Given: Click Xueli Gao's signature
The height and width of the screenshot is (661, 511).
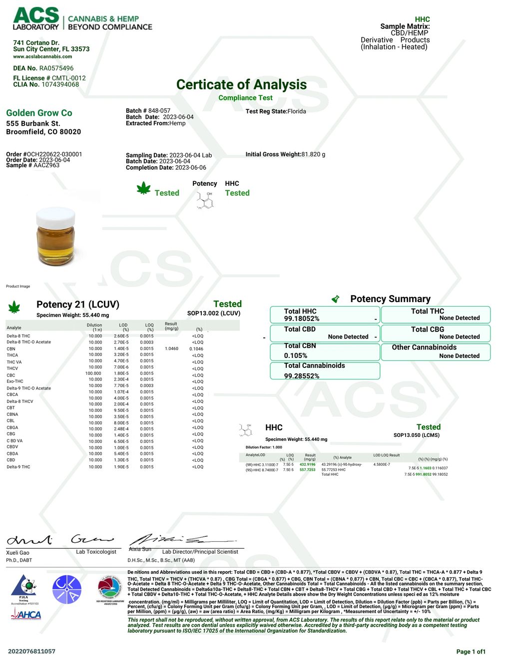Looking at the screenshot, I should click(x=29, y=540).
